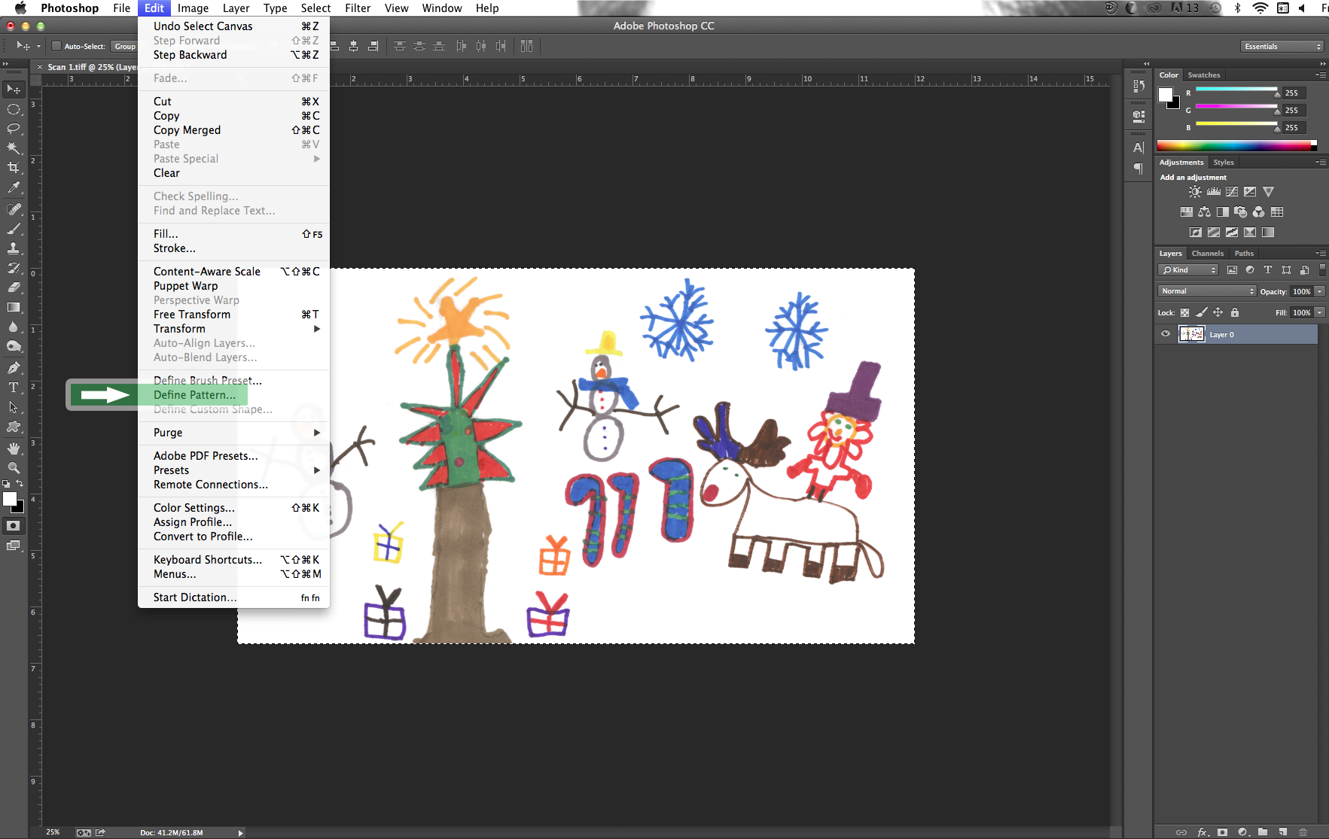Add a Threshold adjustment
Viewport: 1329px width, 839px height.
1232,233
